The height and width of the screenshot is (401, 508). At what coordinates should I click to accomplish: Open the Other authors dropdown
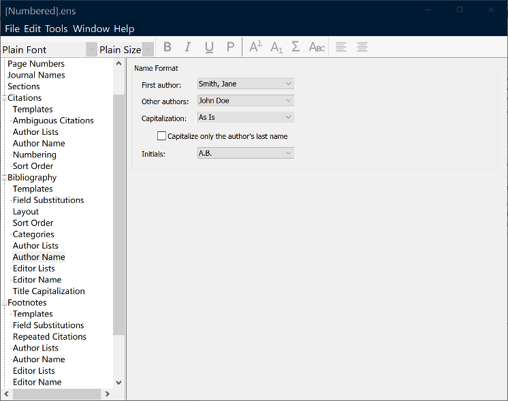point(245,101)
